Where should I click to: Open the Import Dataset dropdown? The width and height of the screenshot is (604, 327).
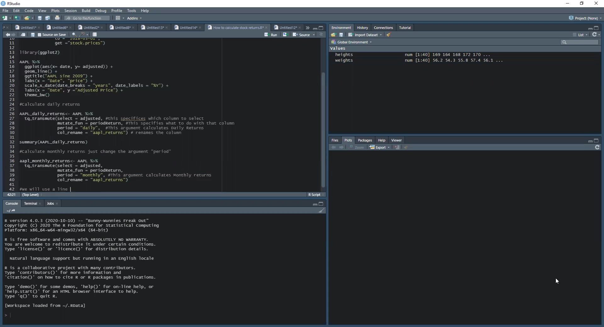tap(365, 35)
